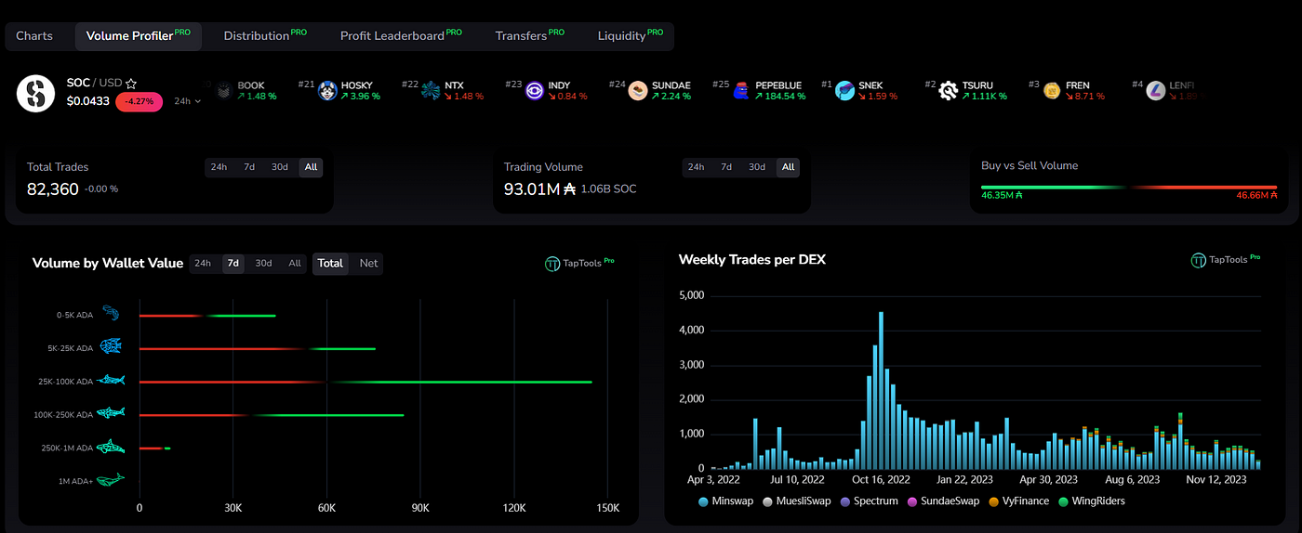This screenshot has height=533, width=1302.
Task: Click TapTools logo in Weekly Trades chart
Action: (1226, 260)
